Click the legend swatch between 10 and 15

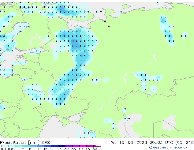click(40, 146)
